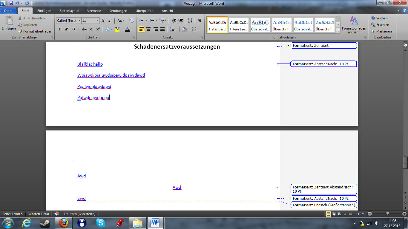Open the Überprüfen ribbon tab
The image size is (408, 229).
[x=144, y=11]
